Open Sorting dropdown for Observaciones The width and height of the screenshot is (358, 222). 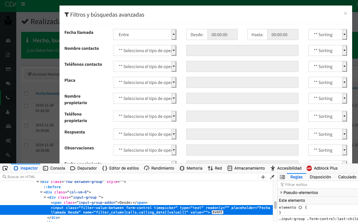click(328, 150)
